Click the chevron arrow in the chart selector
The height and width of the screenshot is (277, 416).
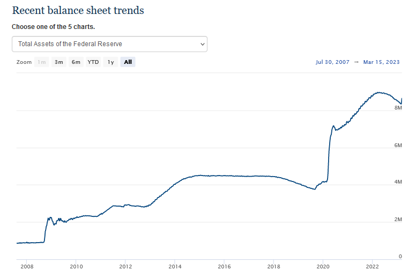(202, 44)
